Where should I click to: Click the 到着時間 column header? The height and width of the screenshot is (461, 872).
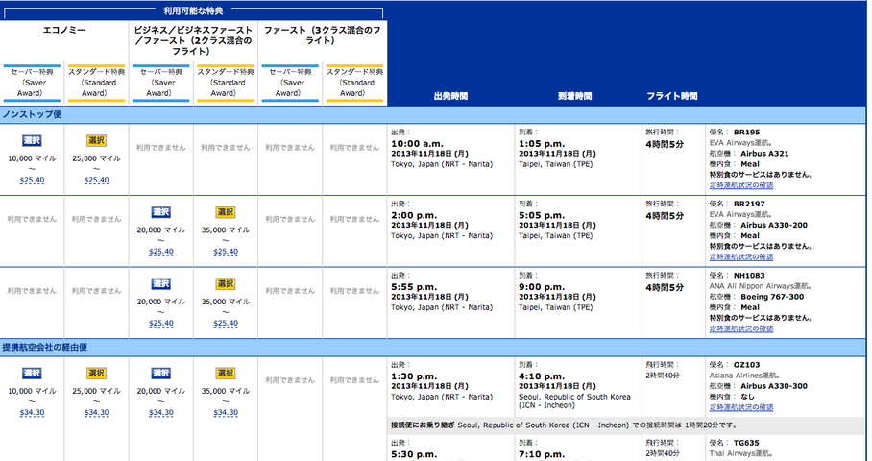(575, 96)
